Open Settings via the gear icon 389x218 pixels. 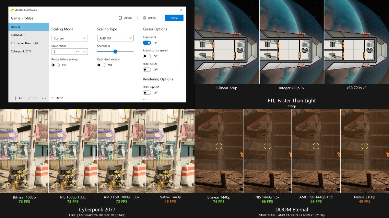click(145, 18)
